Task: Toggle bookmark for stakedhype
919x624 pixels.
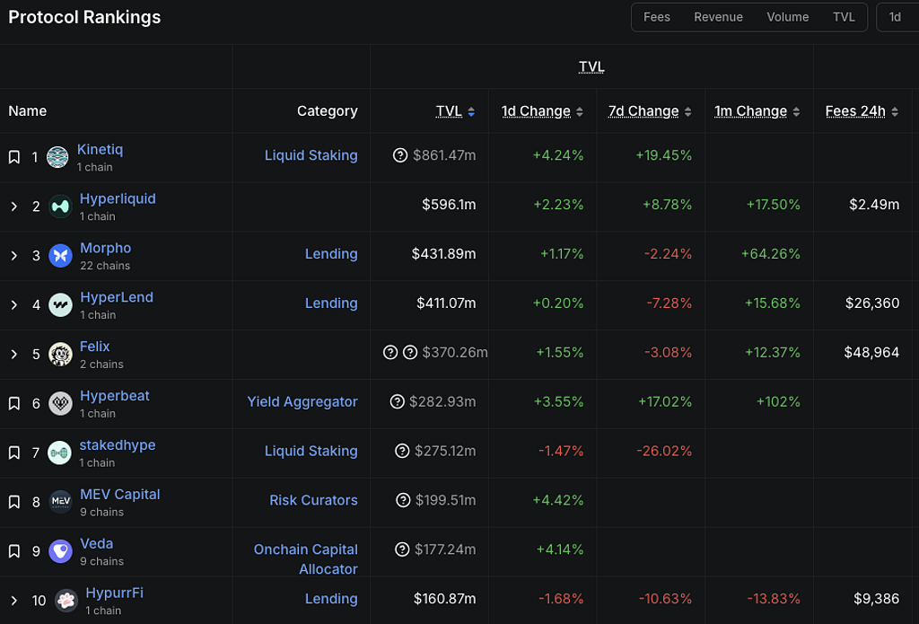Action: (x=14, y=453)
